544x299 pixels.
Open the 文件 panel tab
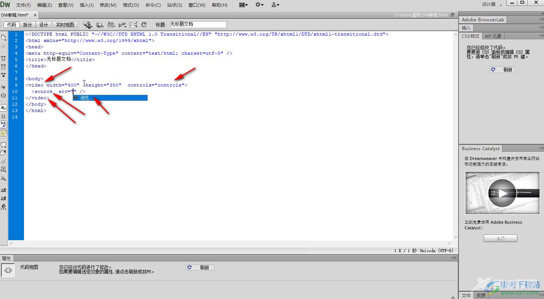pyautogui.click(x=466, y=295)
